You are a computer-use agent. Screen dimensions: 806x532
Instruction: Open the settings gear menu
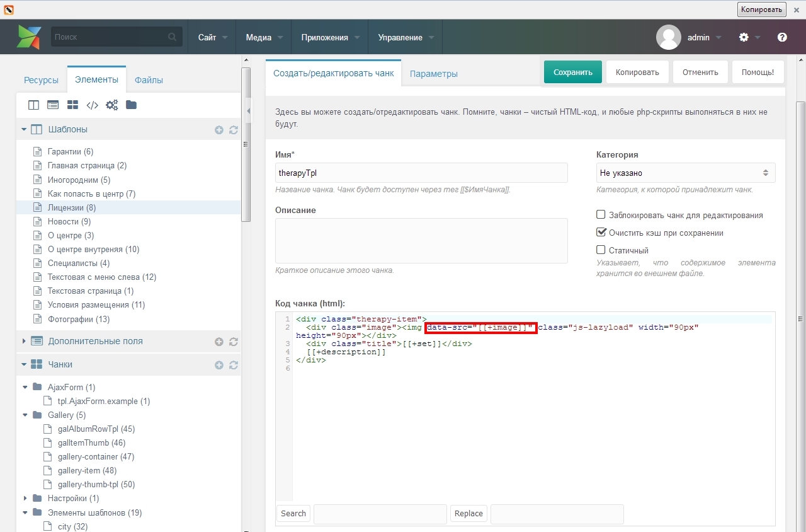(x=744, y=37)
